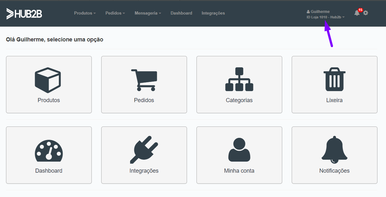Expand the Mensageria dropdown menu
This screenshot has width=386, height=197.
148,13
